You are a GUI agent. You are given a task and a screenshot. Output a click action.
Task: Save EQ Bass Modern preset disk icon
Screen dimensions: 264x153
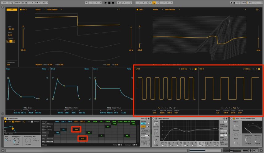pos(227,119)
